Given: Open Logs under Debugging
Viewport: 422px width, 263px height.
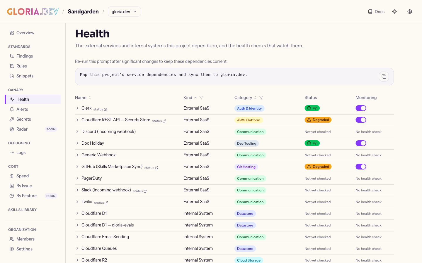Looking at the screenshot, I should pos(33,153).
